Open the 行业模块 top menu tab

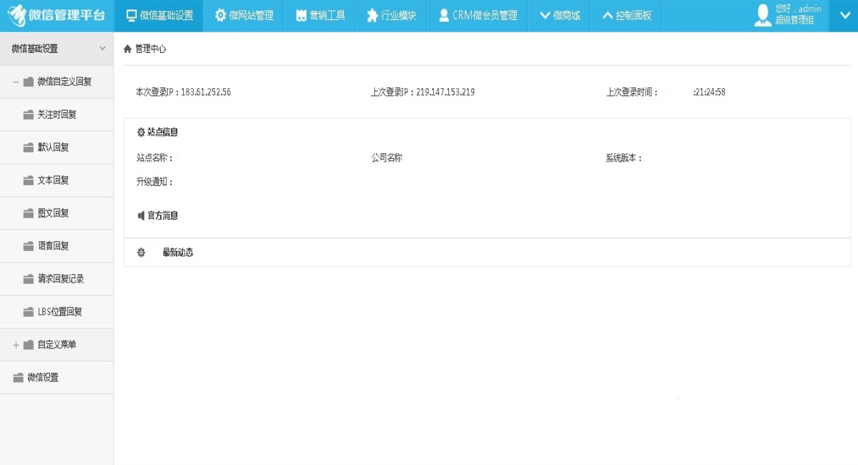point(391,16)
